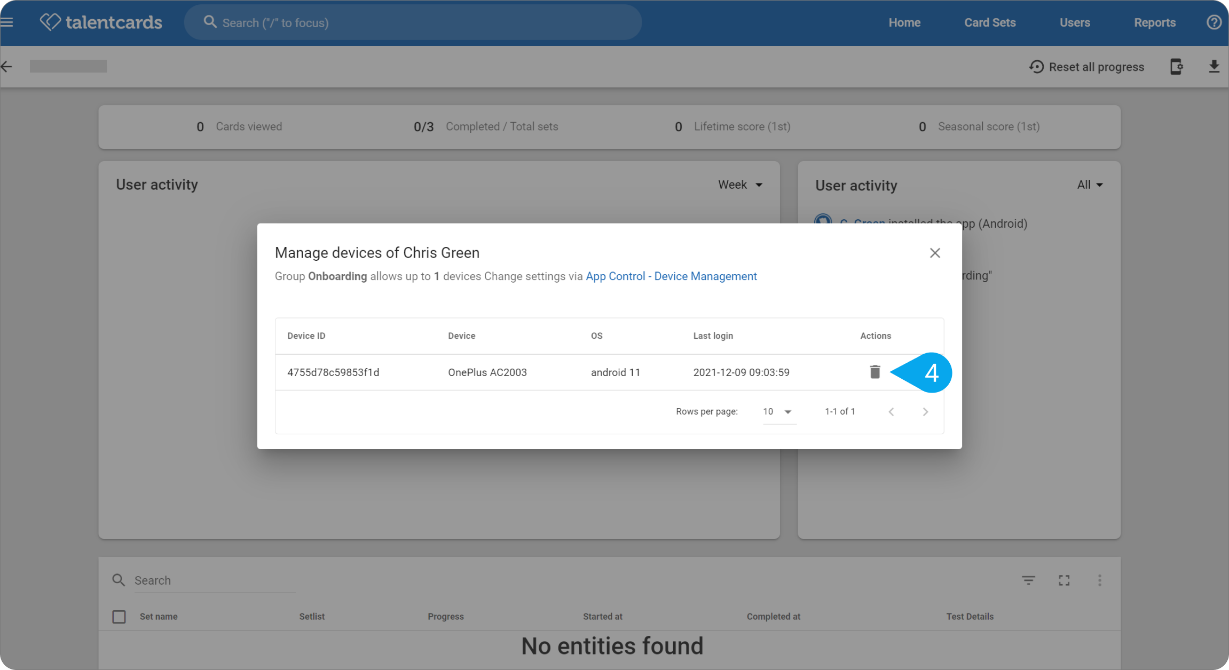The width and height of the screenshot is (1229, 670).
Task: Go to the Card Sets menu
Action: click(x=990, y=22)
